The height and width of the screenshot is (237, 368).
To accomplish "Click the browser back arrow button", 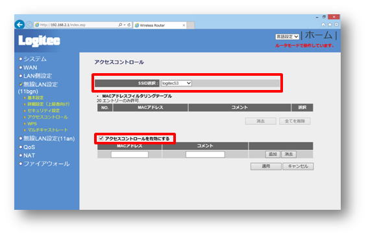I will (x=19, y=25).
